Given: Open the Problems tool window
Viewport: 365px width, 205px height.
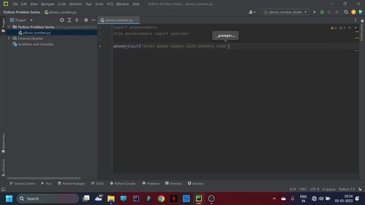Looking at the screenshot, I should tap(151, 183).
